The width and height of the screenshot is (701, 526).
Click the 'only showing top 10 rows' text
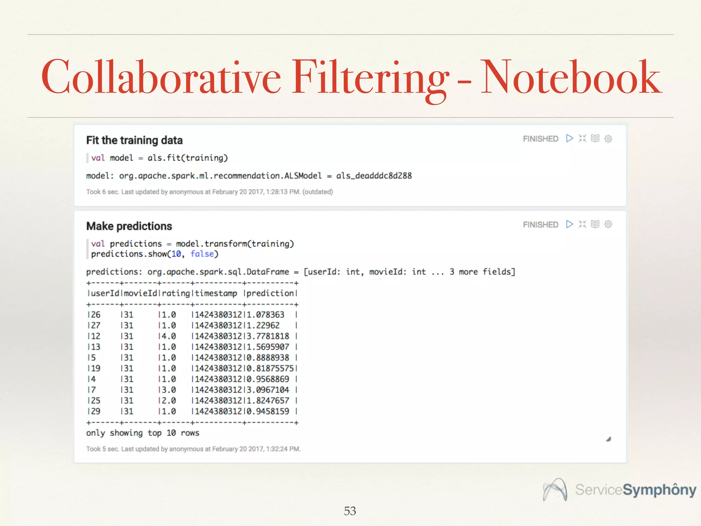point(142,433)
